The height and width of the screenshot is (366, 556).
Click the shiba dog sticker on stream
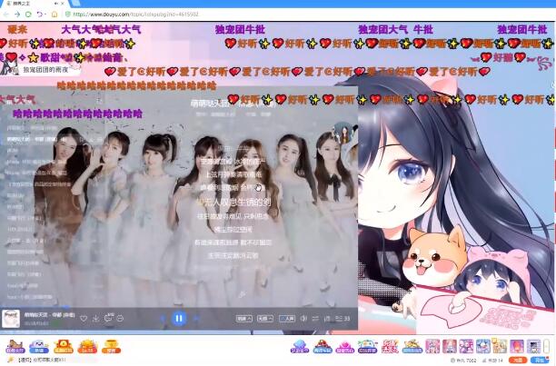point(435,258)
